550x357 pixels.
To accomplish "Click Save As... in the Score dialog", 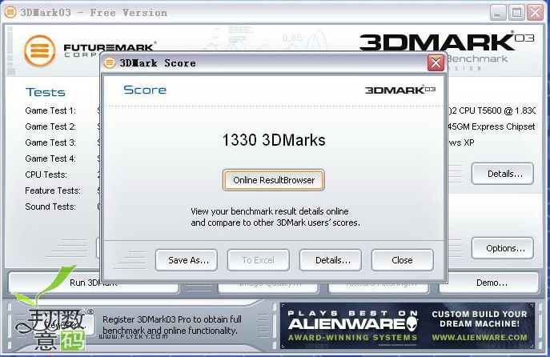I will [187, 260].
